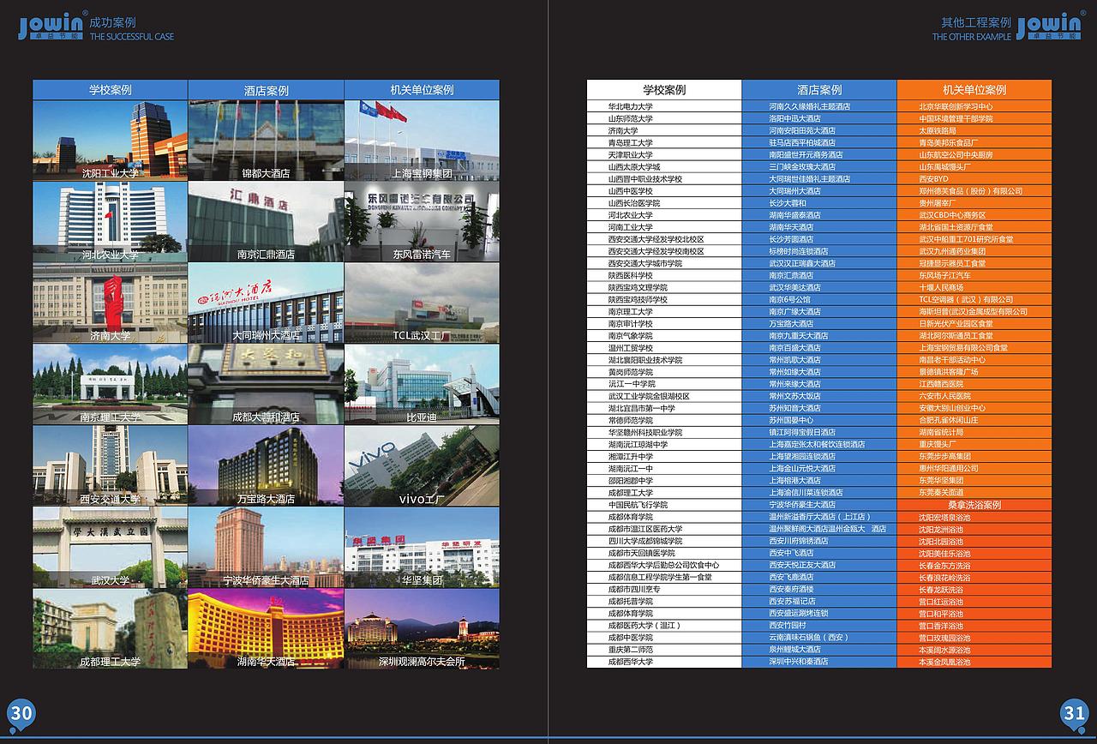The height and width of the screenshot is (744, 1097).
Task: Click the 西安BYD table cell
Action: click(x=974, y=178)
